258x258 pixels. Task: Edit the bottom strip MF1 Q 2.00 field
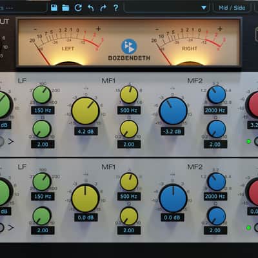pyautogui.click(x=129, y=230)
